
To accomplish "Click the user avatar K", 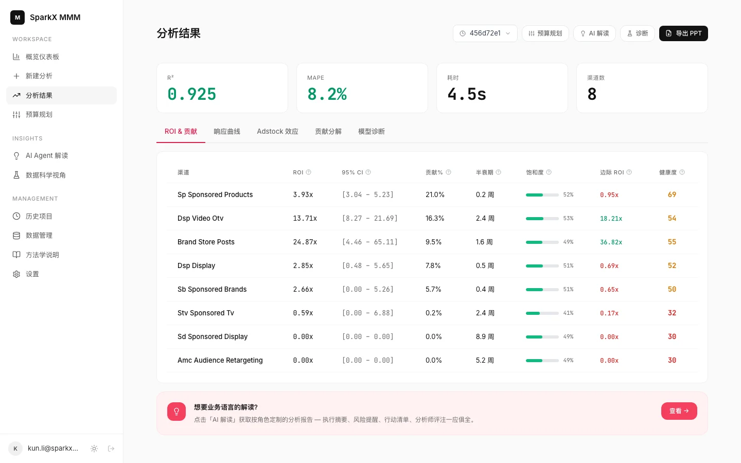I will click(x=15, y=449).
